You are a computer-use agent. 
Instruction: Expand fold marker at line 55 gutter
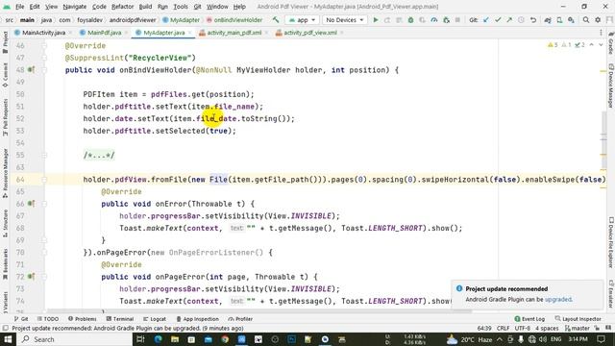tap(44, 155)
